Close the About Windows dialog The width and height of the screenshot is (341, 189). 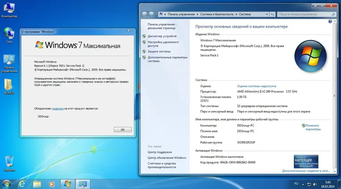(x=129, y=31)
